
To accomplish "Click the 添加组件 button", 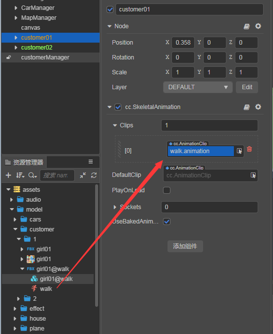I will click(185, 246).
